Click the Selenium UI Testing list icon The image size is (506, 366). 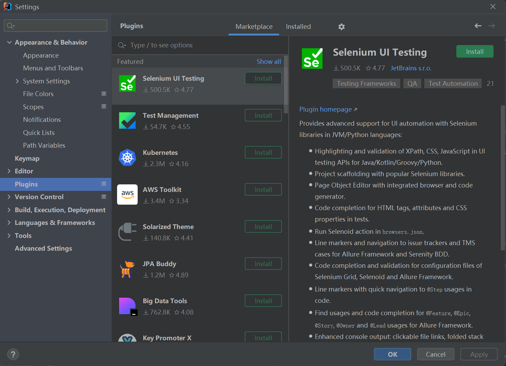127,83
